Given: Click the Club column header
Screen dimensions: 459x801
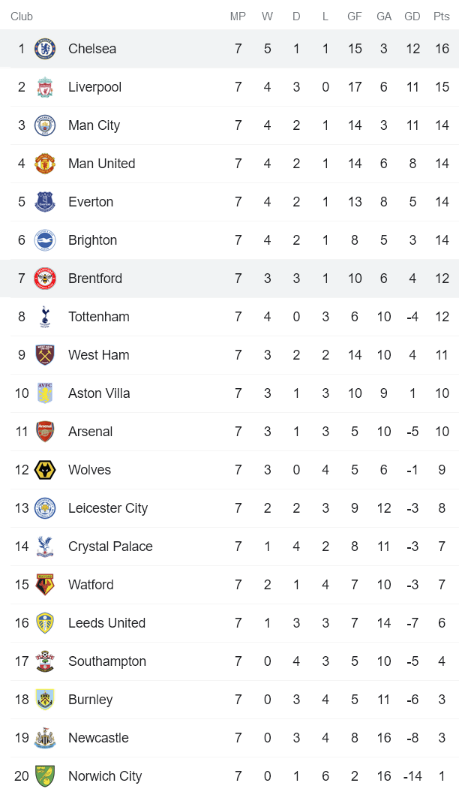Looking at the screenshot, I should [x=22, y=17].
